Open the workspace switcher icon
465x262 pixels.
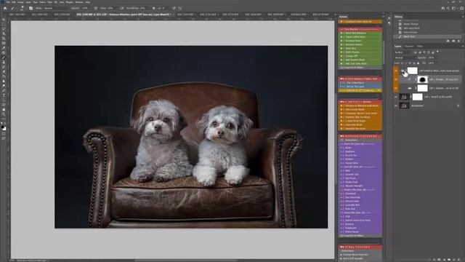coord(453,8)
